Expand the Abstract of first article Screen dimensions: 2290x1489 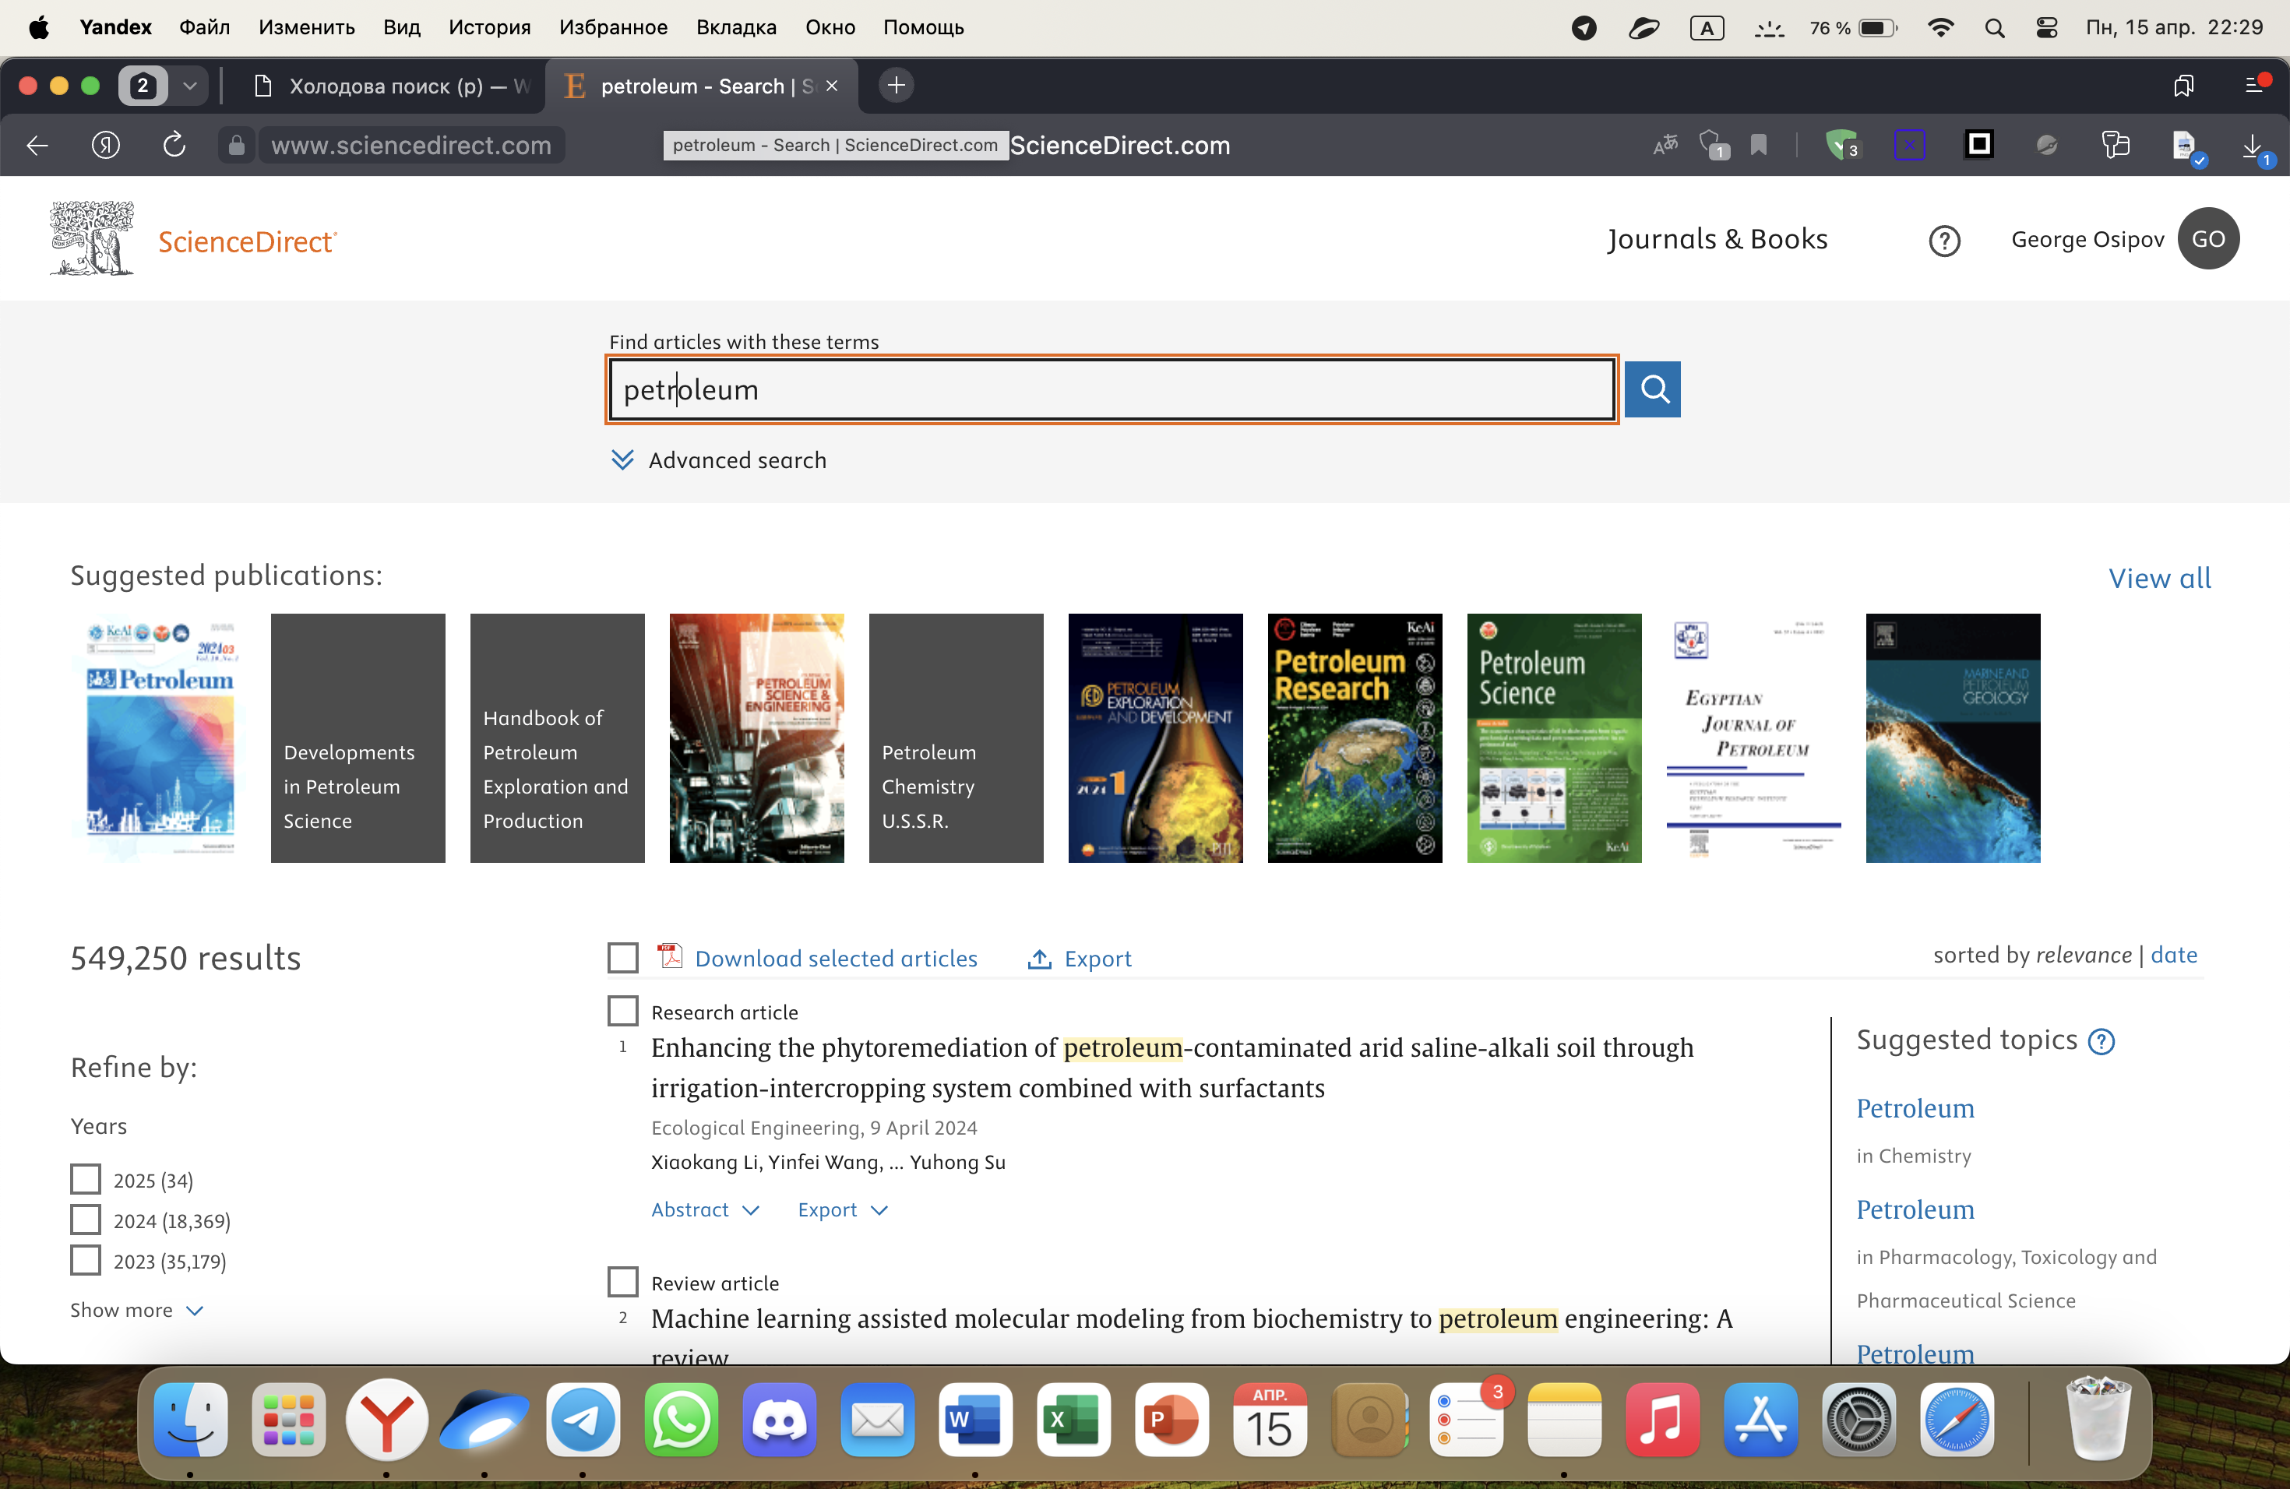705,1210
